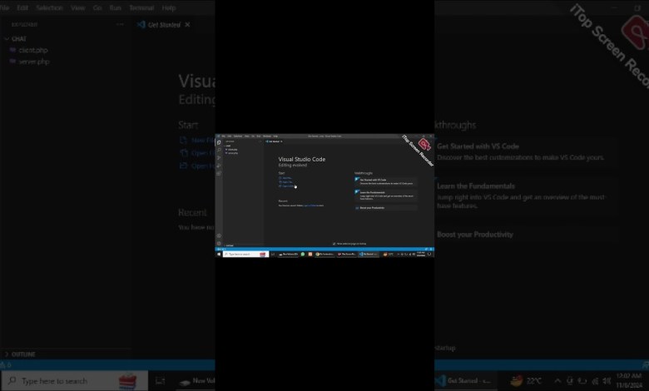This screenshot has width=649, height=391.
Task: Open the orange app icon beside WhatsApp
Action: point(310,254)
